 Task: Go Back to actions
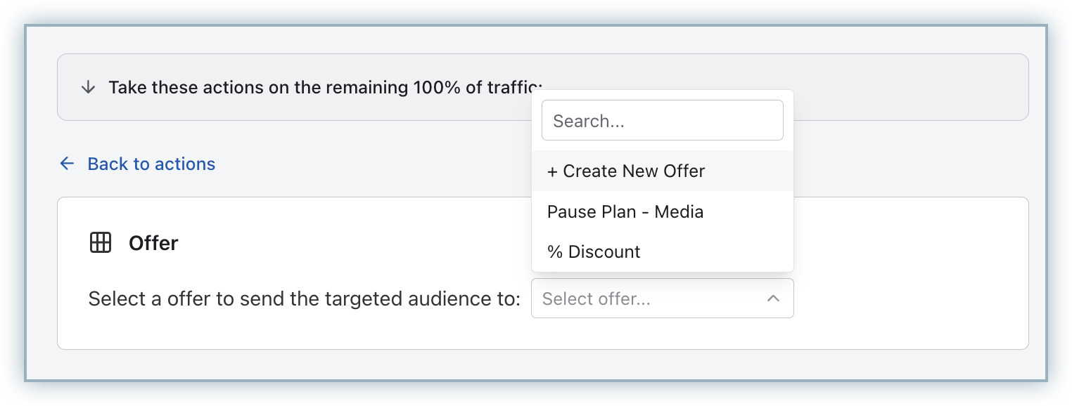[x=151, y=164]
